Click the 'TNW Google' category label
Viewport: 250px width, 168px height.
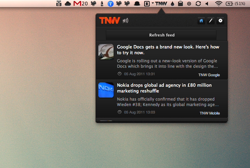(209, 75)
